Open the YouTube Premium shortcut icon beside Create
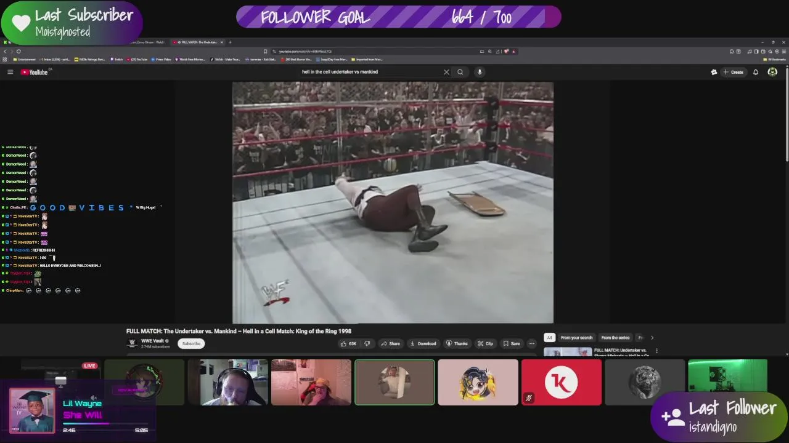Viewport: 789px width, 443px height. pos(714,72)
